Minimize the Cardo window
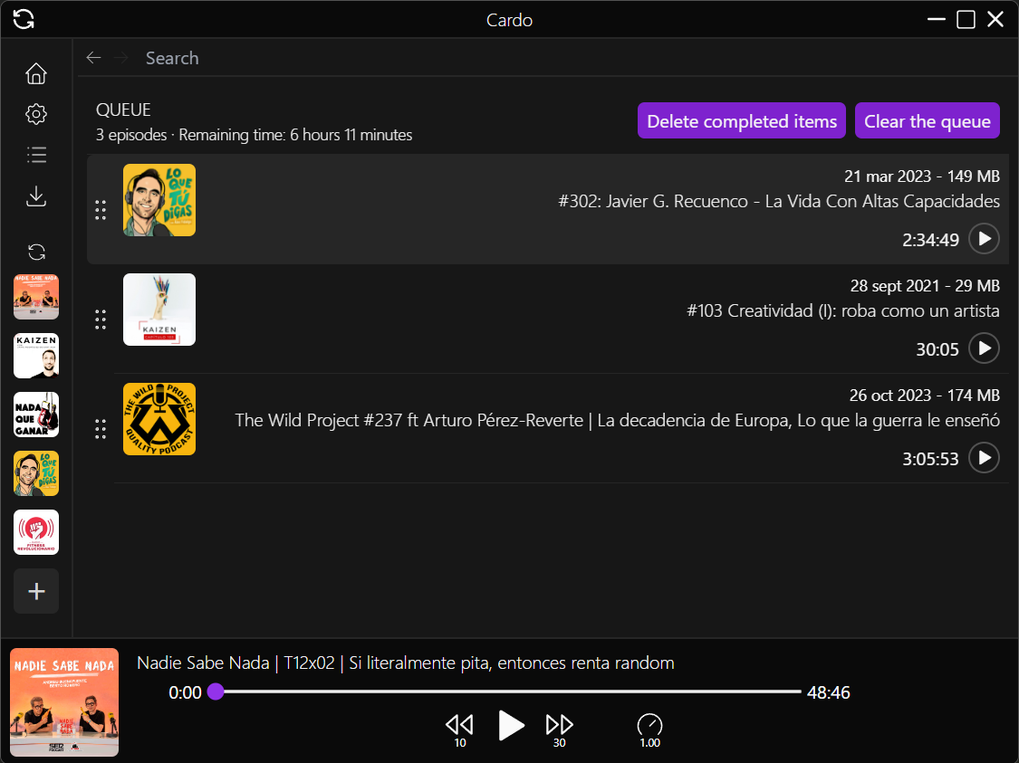Screen dimensions: 1019x763 936,20
